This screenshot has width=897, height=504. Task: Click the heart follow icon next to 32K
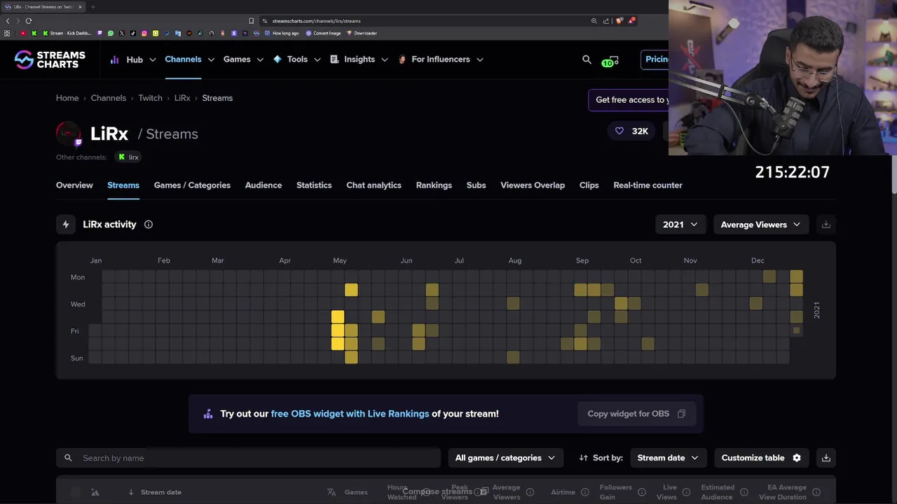coord(619,131)
